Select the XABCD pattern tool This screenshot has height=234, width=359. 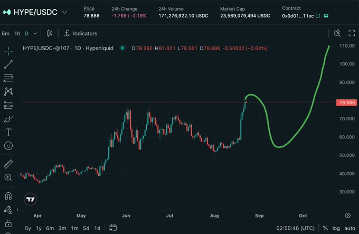tap(8, 91)
